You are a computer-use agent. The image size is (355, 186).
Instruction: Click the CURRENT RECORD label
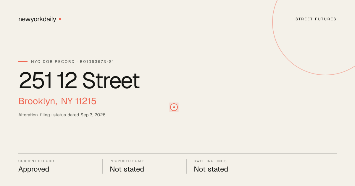click(x=36, y=161)
